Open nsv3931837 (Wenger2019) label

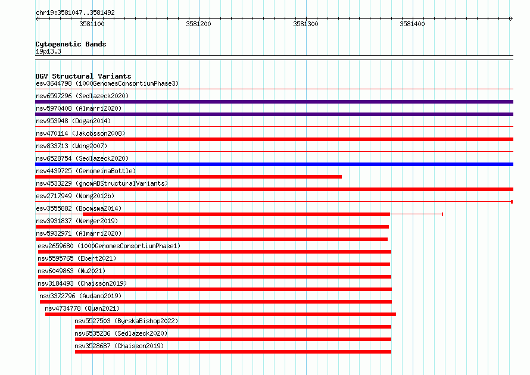coord(77,221)
